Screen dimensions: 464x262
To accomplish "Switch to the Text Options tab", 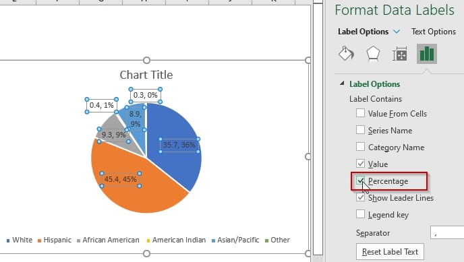I will pyautogui.click(x=434, y=31).
